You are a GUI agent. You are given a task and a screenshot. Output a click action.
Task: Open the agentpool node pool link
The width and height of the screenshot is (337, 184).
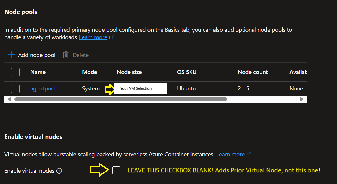(43, 89)
